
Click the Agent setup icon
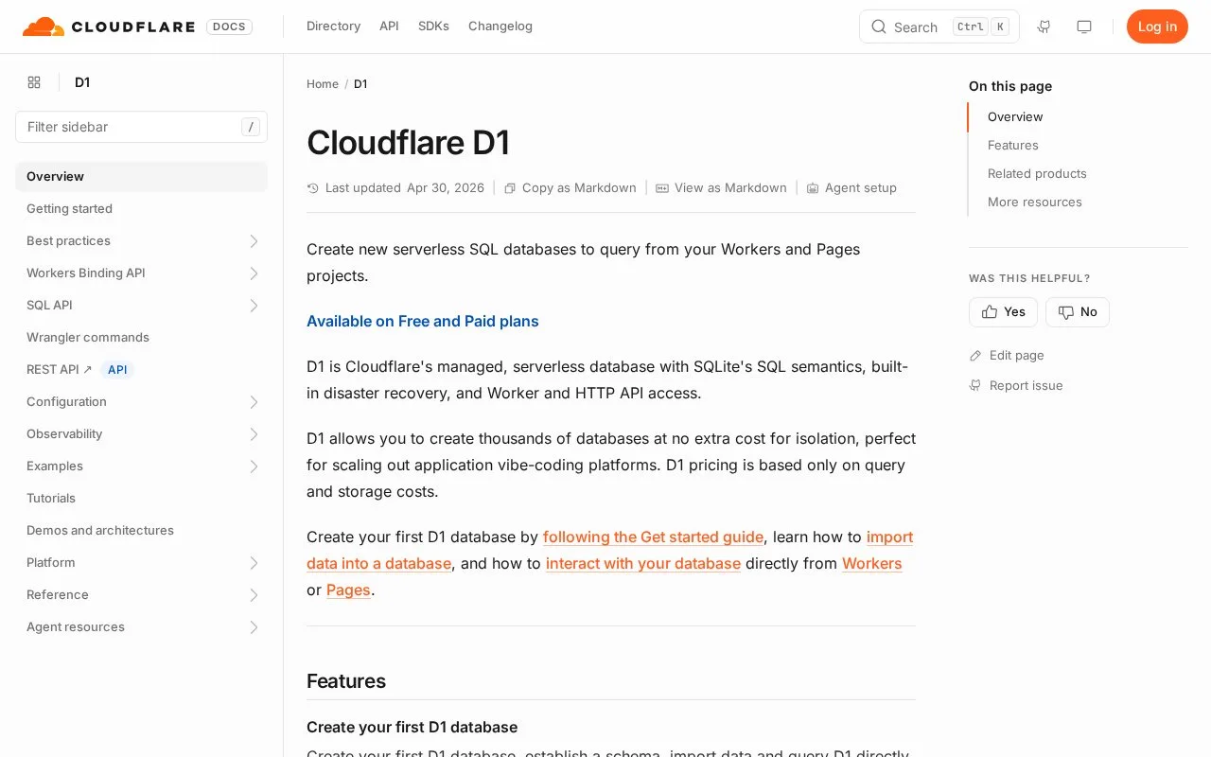tap(813, 188)
